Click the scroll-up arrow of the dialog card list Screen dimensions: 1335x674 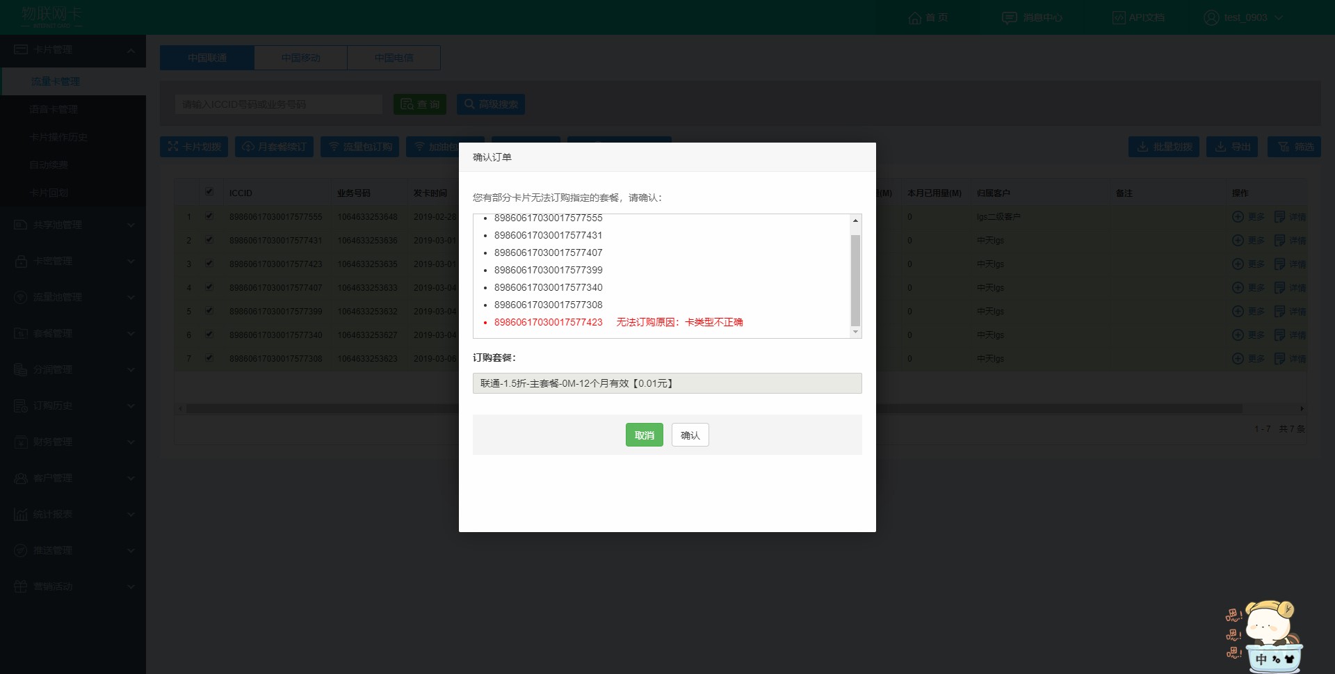point(855,220)
